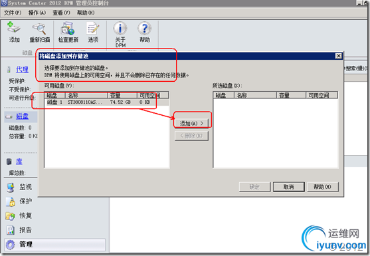The height and width of the screenshot is (256, 370).
Task: Open the 库 libraries link
Action: (x=19, y=162)
